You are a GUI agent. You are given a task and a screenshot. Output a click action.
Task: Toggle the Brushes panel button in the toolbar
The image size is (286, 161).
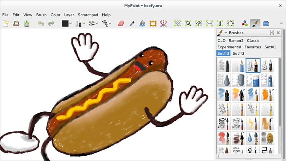click(255, 24)
